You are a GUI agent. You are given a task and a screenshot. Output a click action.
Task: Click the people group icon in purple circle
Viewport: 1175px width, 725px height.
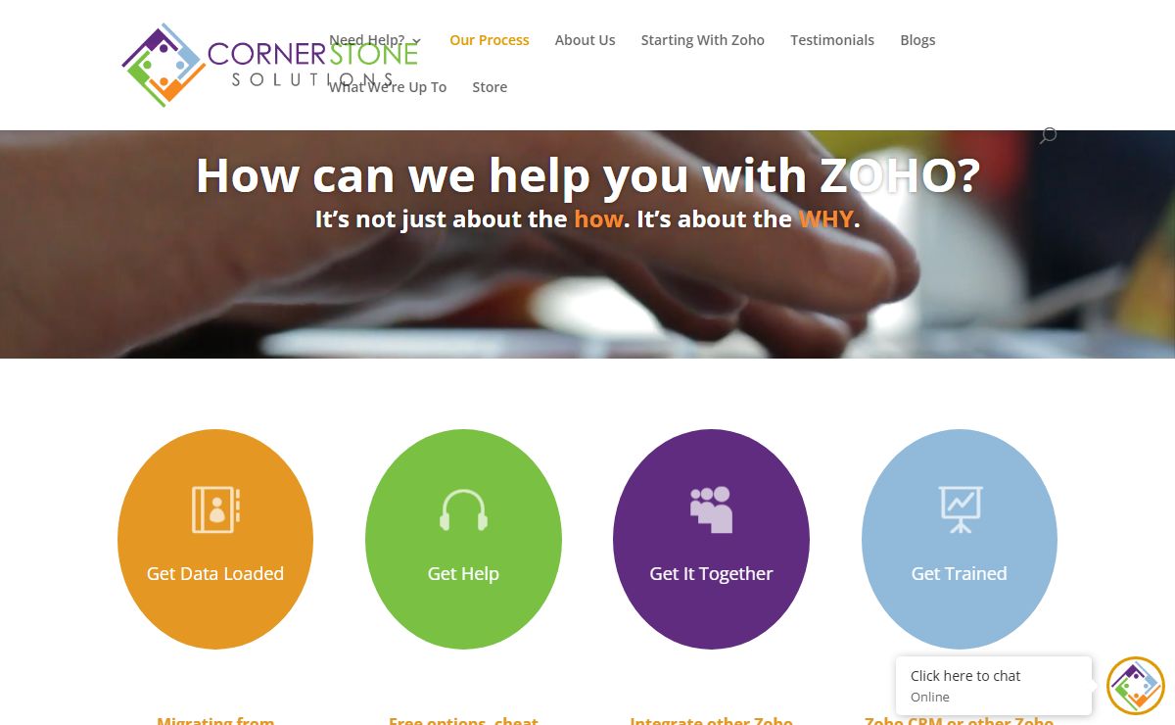[x=711, y=509]
